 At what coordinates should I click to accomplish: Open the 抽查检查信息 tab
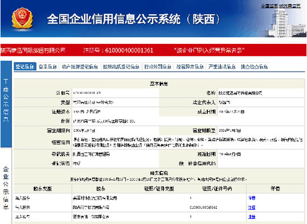point(255,67)
